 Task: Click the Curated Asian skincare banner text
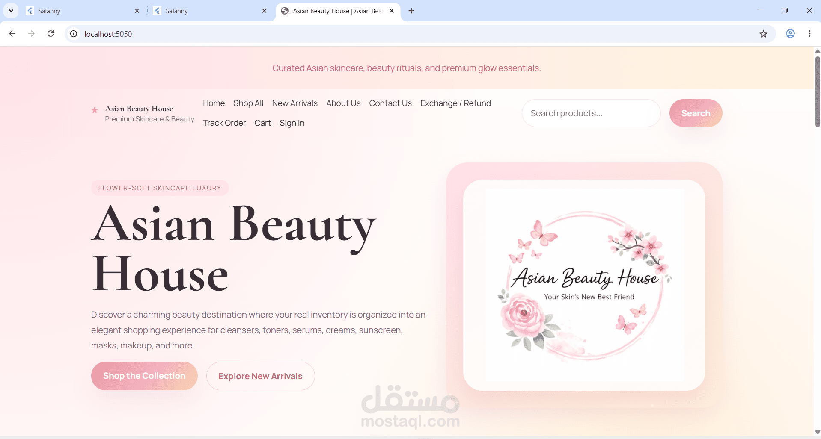[407, 68]
